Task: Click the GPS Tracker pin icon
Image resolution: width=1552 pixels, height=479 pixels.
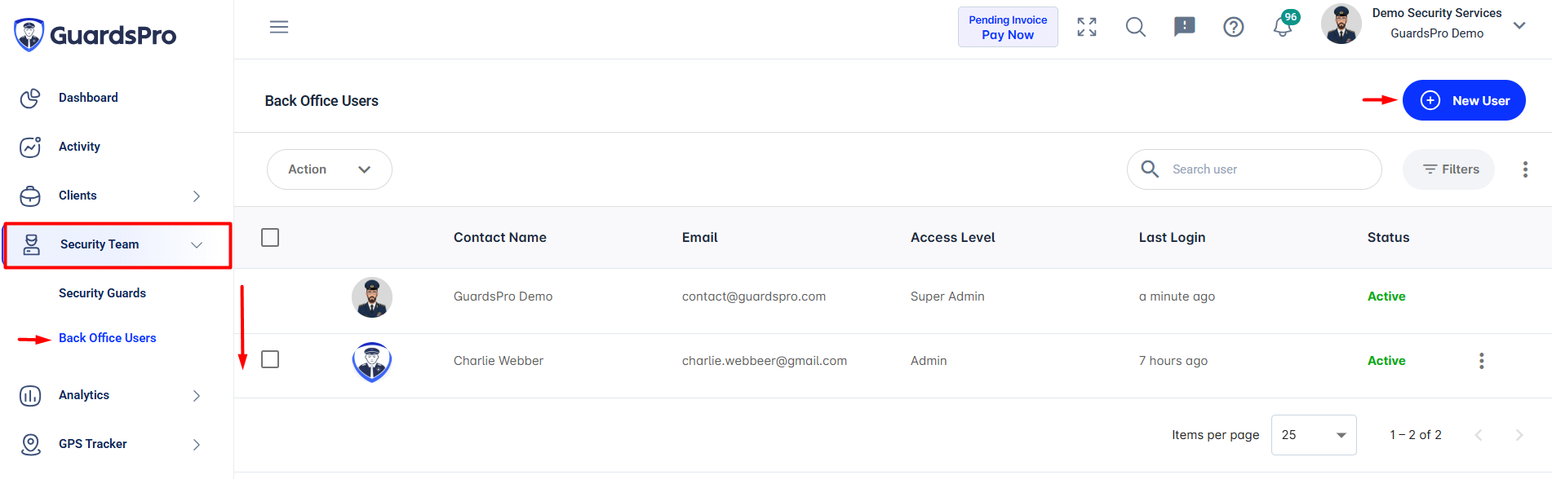Action: click(30, 444)
